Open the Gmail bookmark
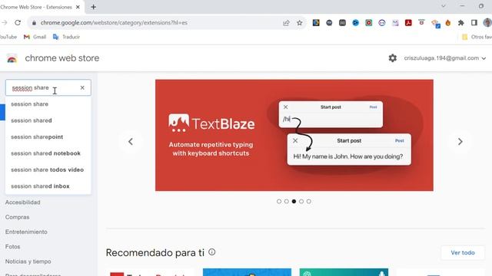 coord(35,37)
